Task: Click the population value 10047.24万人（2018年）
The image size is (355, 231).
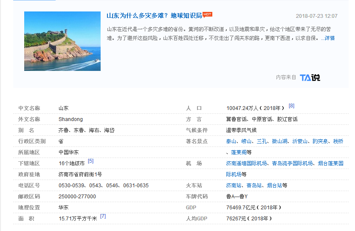Action: 255,108
